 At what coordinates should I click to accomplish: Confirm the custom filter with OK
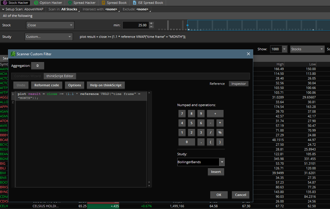(219, 195)
